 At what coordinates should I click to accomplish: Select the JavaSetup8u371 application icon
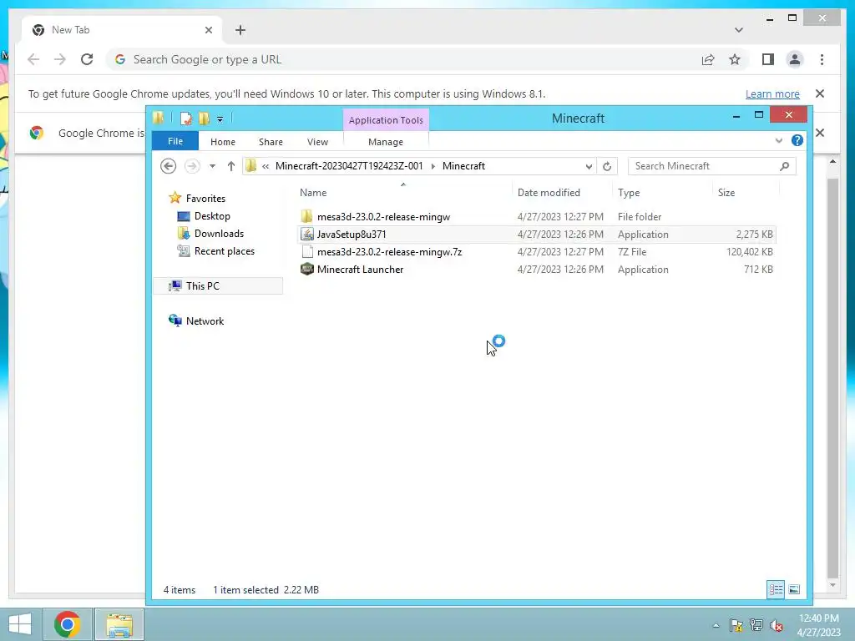307,234
